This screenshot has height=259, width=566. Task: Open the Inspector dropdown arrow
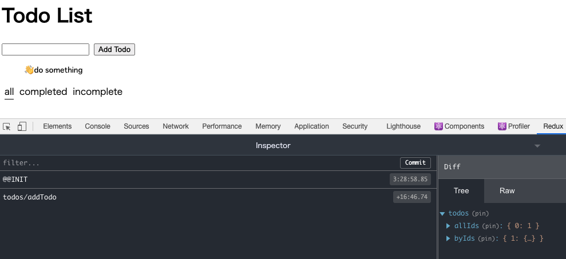[537, 146]
